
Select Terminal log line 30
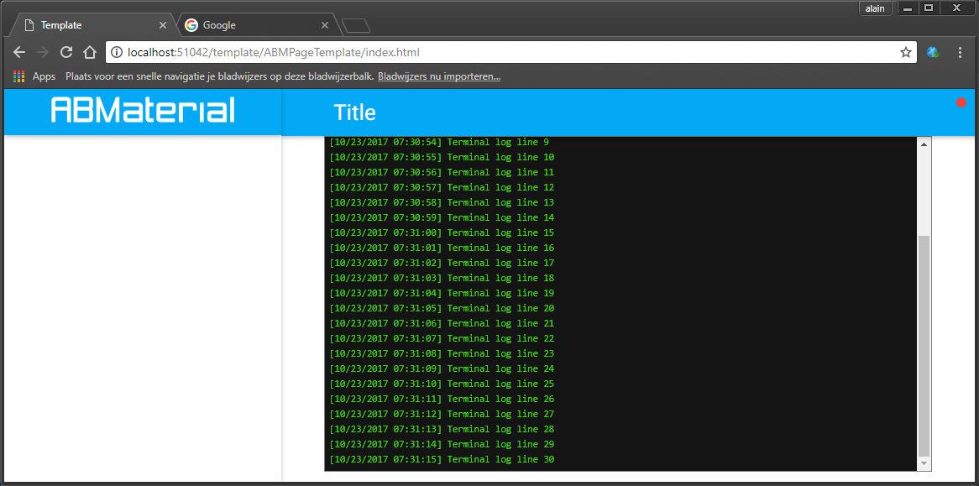click(x=442, y=460)
